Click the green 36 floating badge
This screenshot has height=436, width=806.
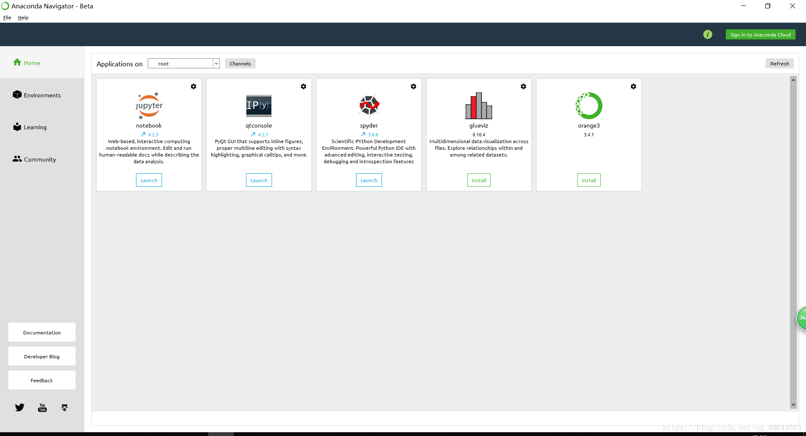click(x=801, y=318)
